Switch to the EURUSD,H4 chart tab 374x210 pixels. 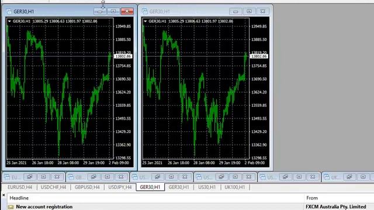pyautogui.click(x=20, y=187)
